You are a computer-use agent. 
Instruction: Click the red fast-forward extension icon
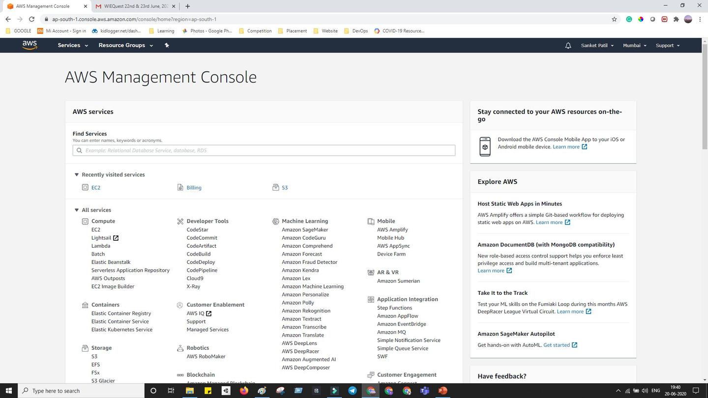[664, 19]
